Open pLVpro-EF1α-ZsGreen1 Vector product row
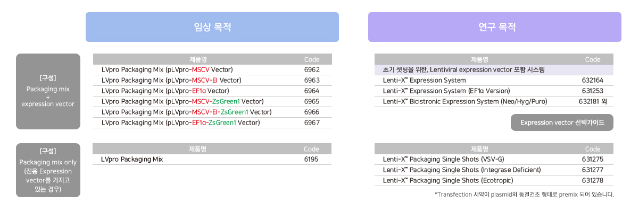Image resolution: width=639 pixels, height=211 pixels. [x=212, y=122]
